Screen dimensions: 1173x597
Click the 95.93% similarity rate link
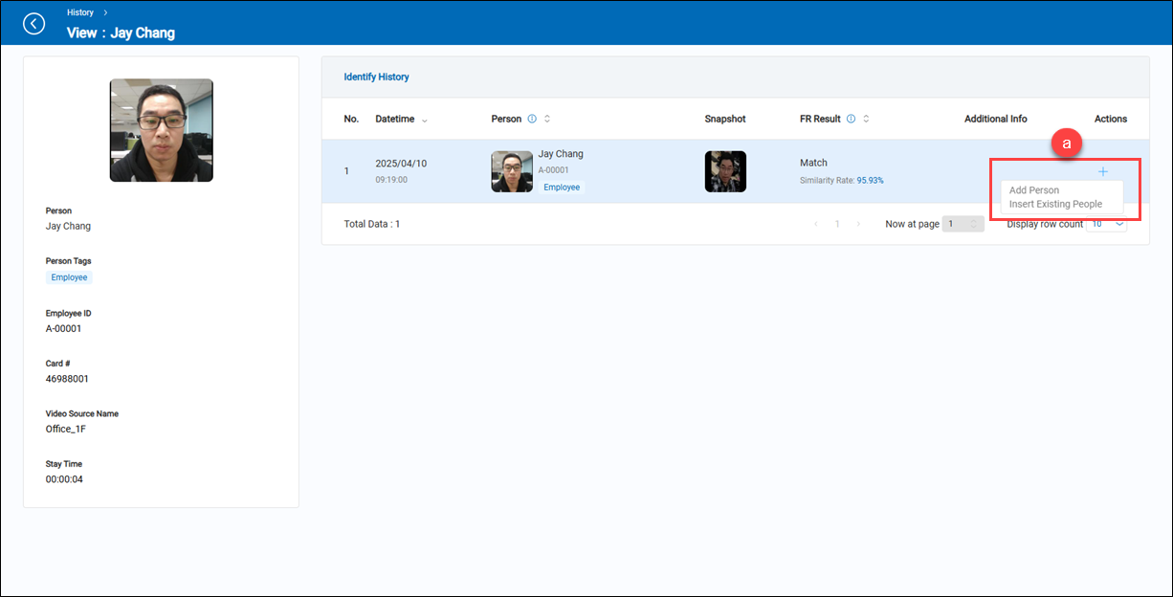[870, 180]
